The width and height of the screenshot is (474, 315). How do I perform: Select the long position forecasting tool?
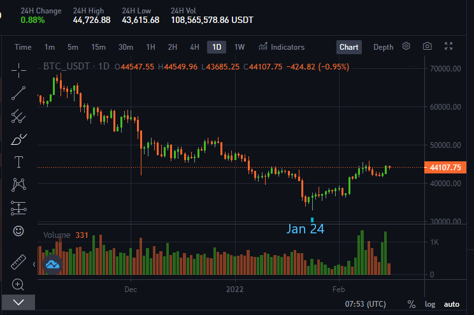[x=18, y=208]
